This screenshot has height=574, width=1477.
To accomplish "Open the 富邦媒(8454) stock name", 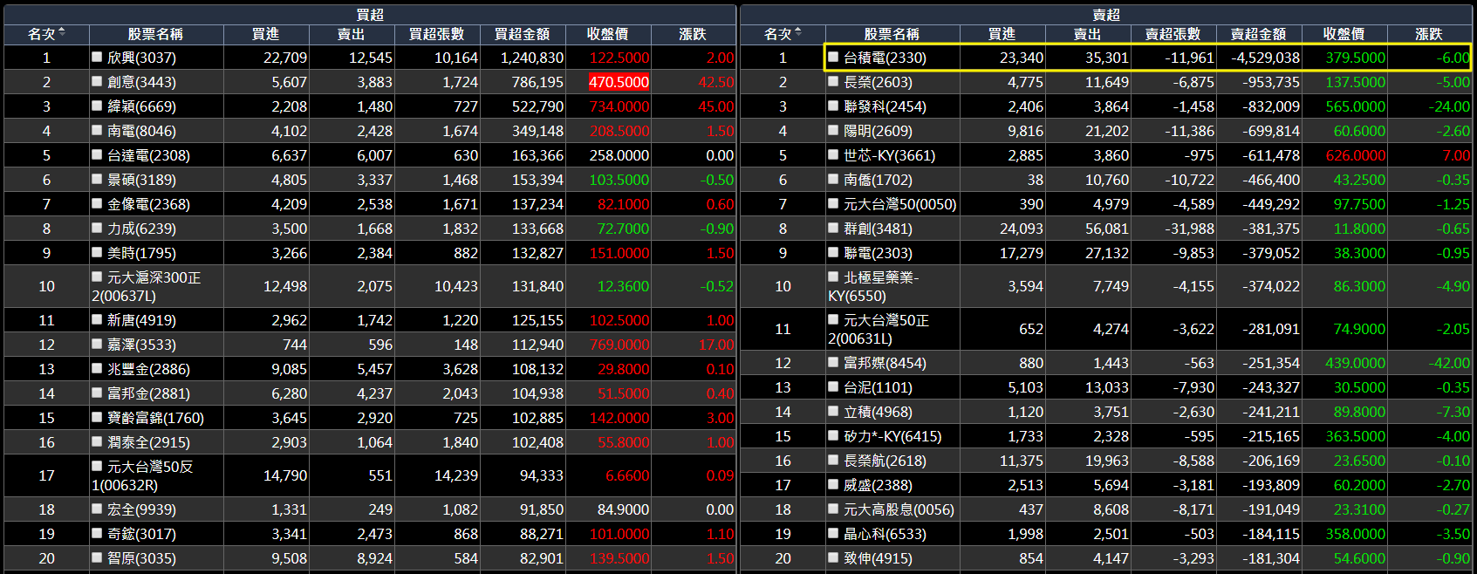I will point(885,363).
